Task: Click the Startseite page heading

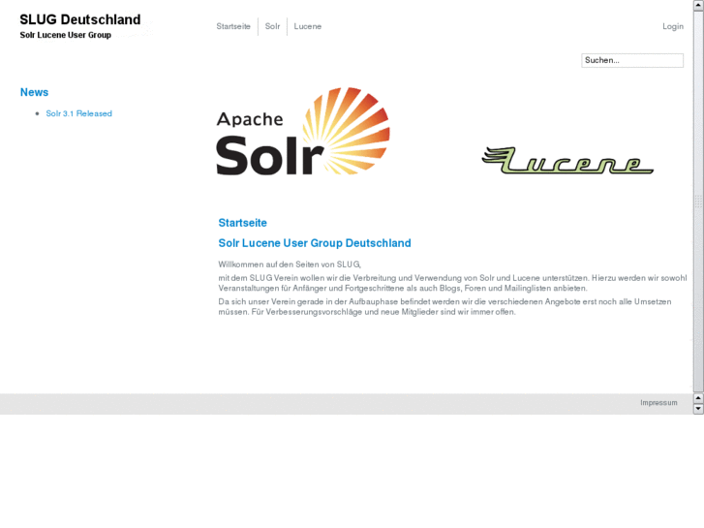Action: point(242,223)
